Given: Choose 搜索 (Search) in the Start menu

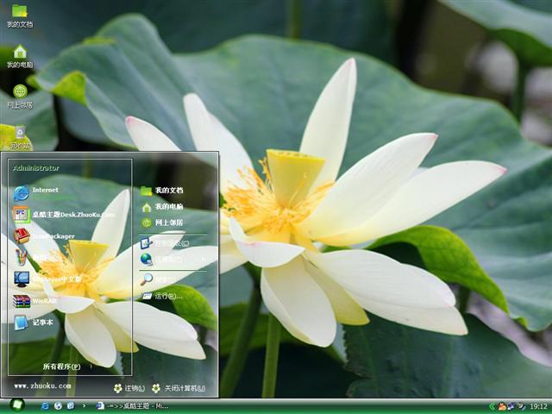Looking at the screenshot, I should 164,279.
